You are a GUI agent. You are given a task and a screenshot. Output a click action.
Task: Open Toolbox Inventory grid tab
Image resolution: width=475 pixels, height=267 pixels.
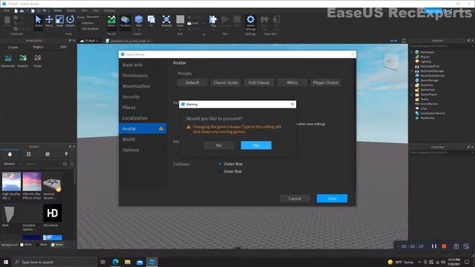(x=28, y=154)
